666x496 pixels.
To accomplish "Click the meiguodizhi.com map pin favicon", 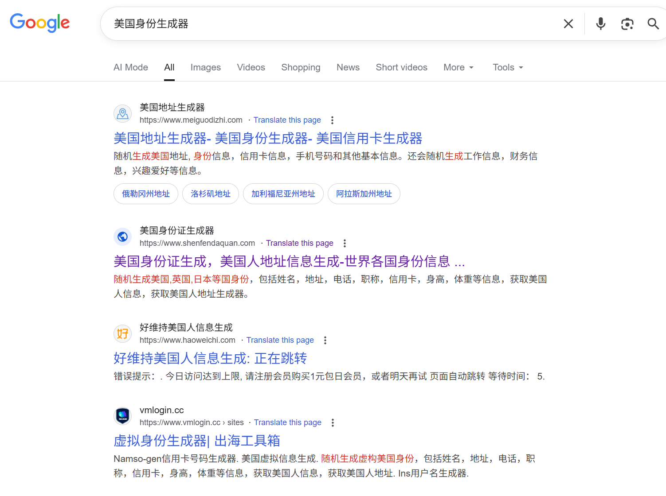I will (123, 114).
